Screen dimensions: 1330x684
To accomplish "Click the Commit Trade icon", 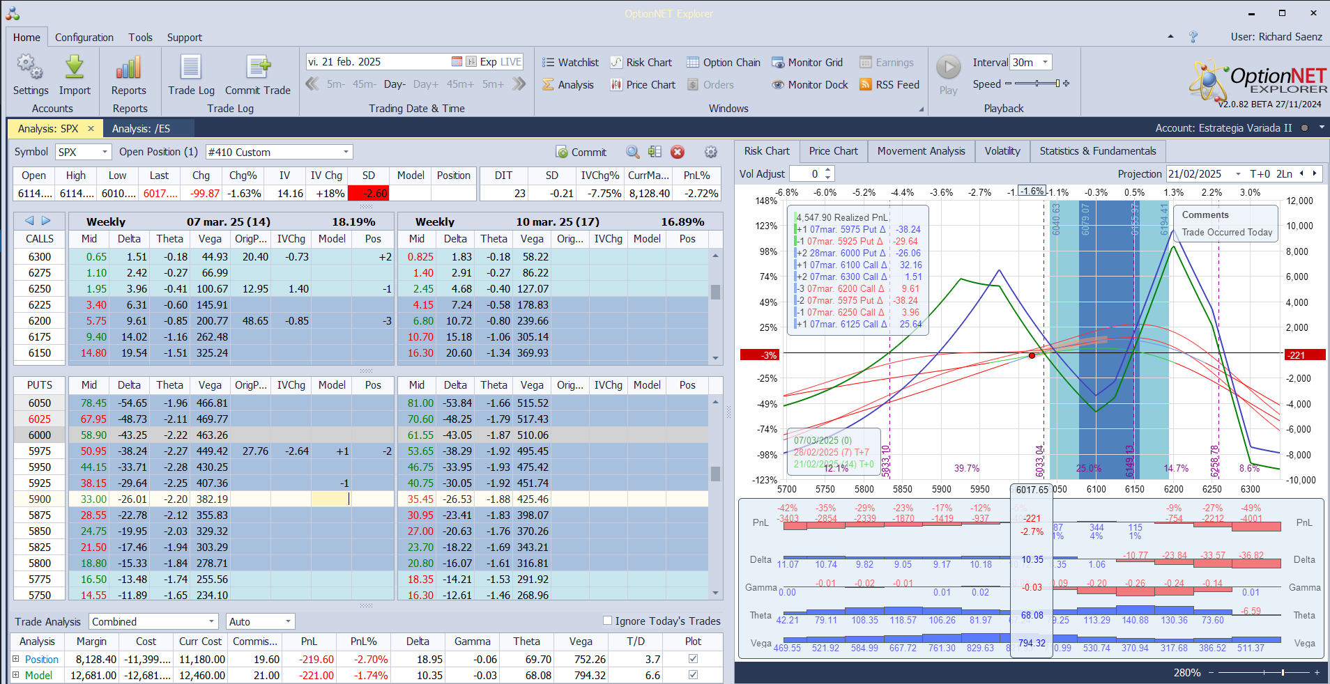I will tap(258, 68).
